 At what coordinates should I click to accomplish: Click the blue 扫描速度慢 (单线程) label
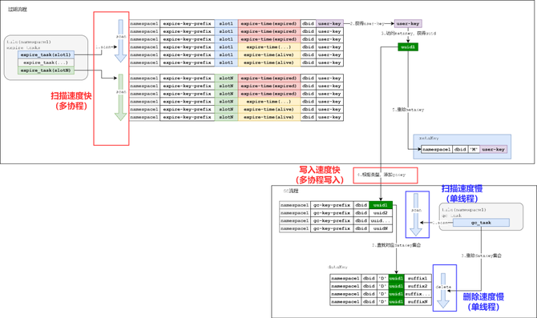462,193
